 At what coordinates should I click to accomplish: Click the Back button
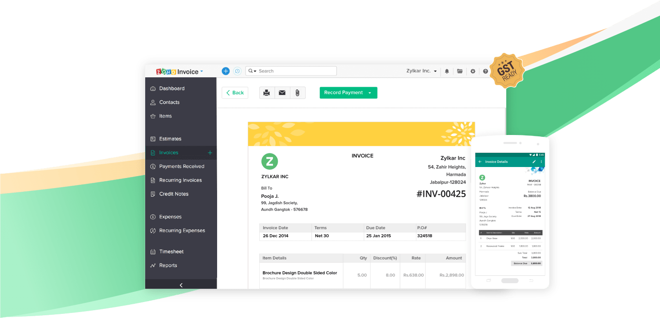click(235, 93)
